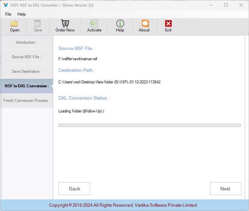Click the Next button
The width and height of the screenshot is (249, 211).
click(226, 189)
